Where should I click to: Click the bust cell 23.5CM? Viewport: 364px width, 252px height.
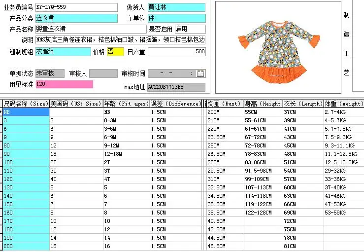(x=225, y=137)
